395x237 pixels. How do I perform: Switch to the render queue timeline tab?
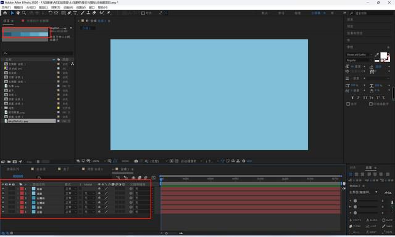(x=13, y=169)
